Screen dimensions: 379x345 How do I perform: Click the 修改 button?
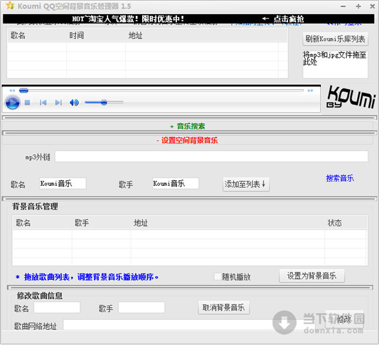[x=344, y=319]
